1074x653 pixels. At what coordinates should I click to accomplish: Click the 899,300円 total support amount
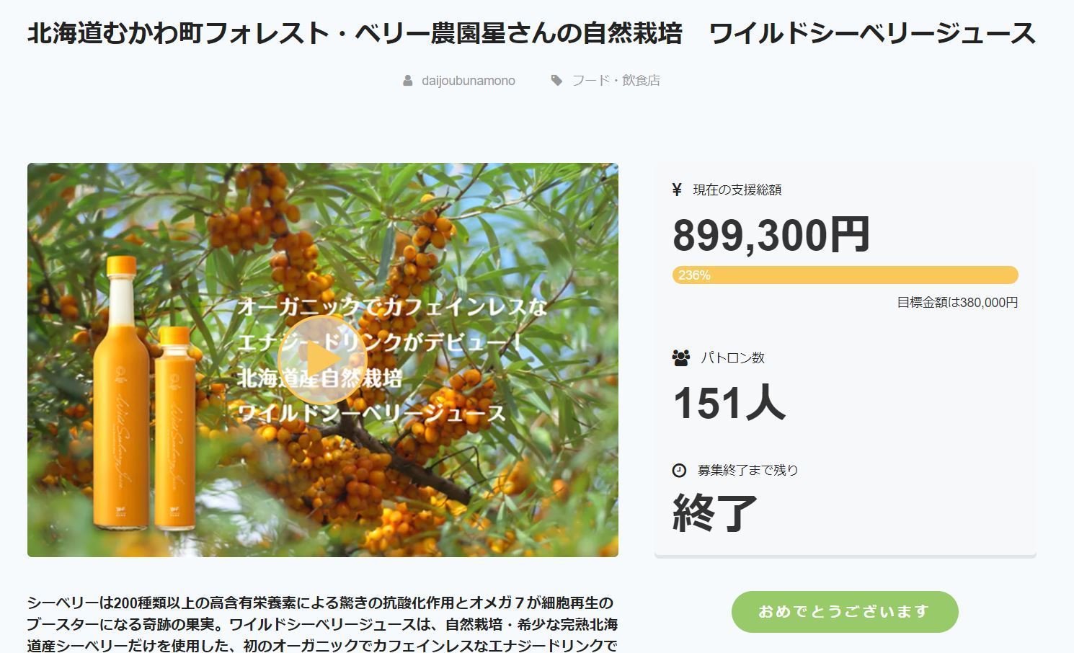coord(771,235)
